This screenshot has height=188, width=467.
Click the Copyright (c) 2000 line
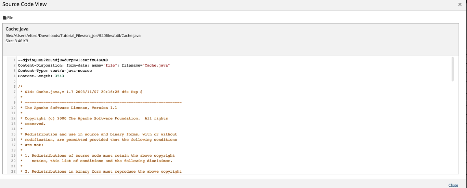coord(94,118)
